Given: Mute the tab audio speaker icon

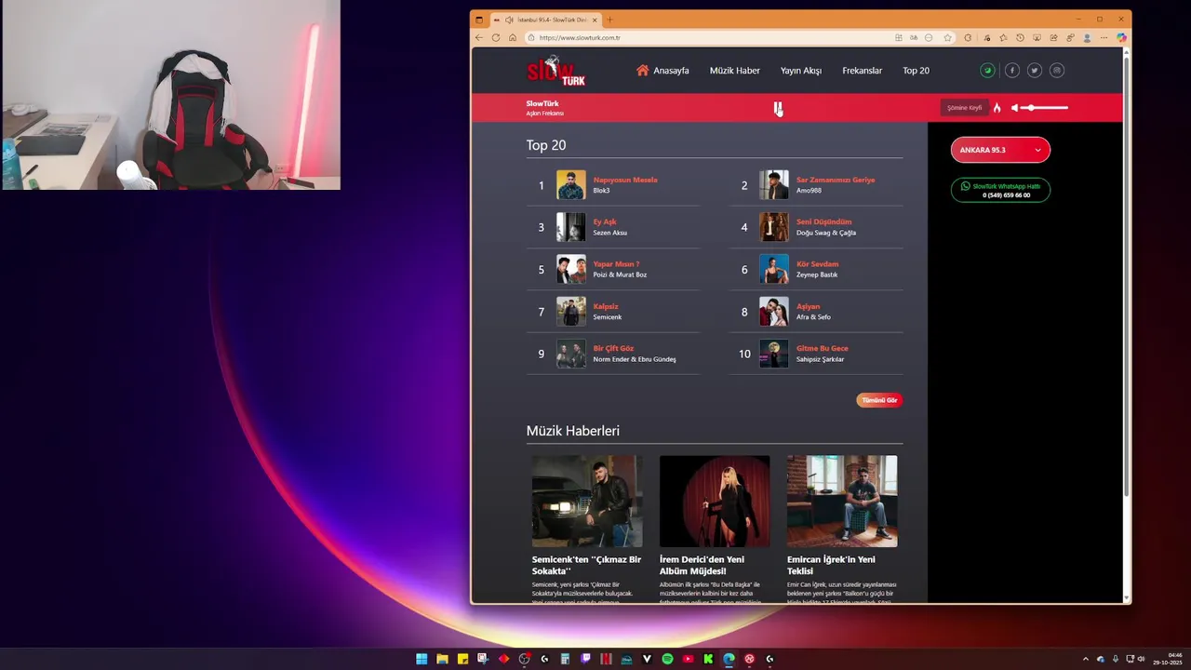Looking at the screenshot, I should pos(509,20).
